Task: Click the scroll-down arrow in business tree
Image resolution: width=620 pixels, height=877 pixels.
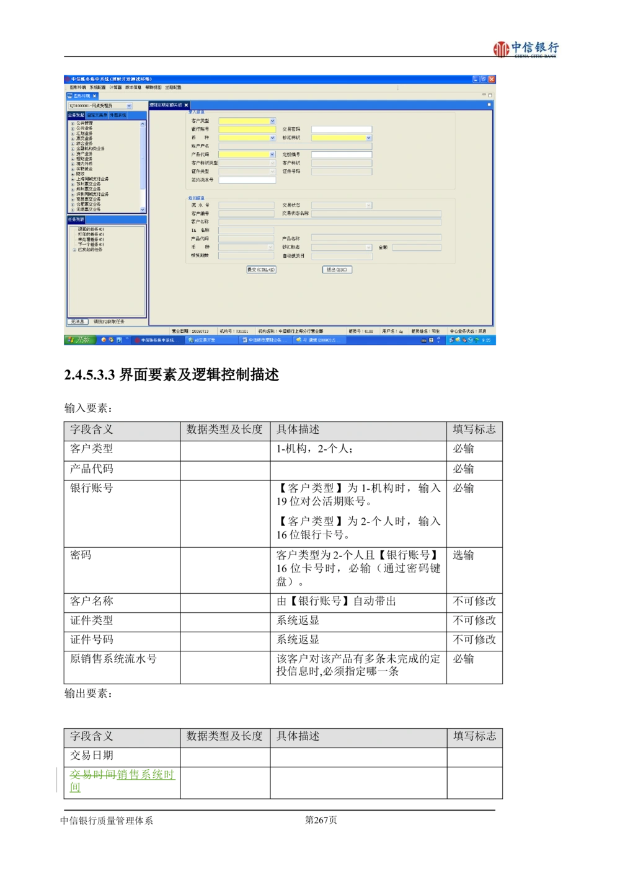Action: click(x=143, y=209)
